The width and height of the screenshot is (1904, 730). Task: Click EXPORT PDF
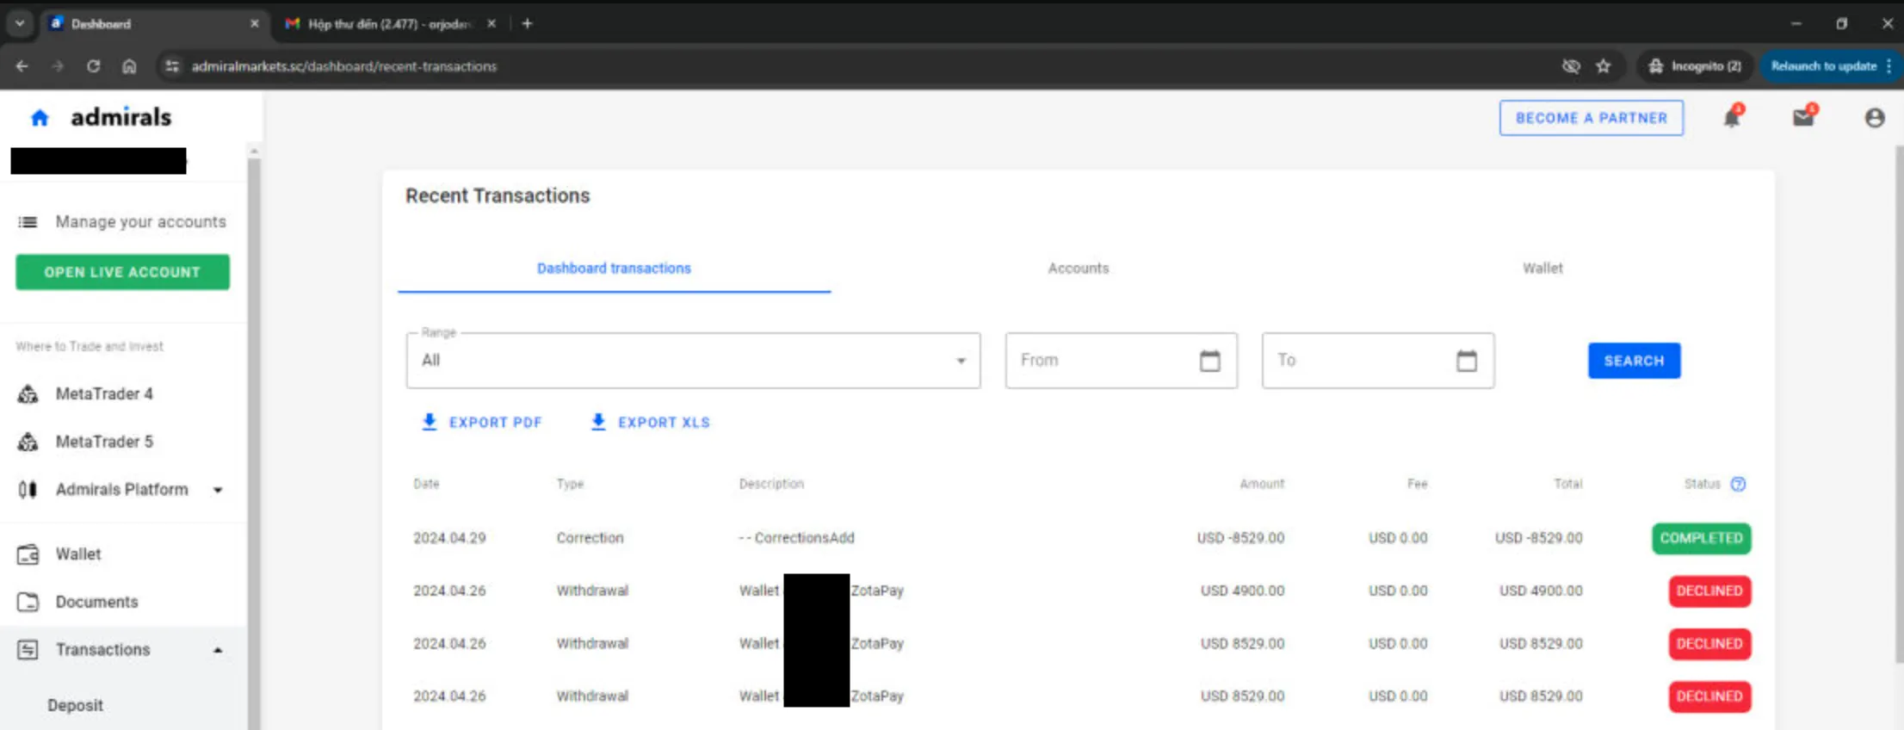coord(481,423)
